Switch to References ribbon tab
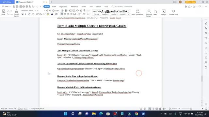Screen dimensions: 209x117 (x=74, y=6)
